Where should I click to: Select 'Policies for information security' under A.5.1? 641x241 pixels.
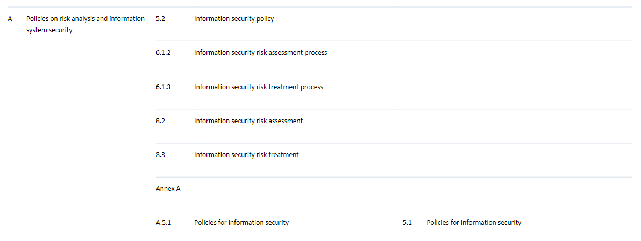[241, 223]
